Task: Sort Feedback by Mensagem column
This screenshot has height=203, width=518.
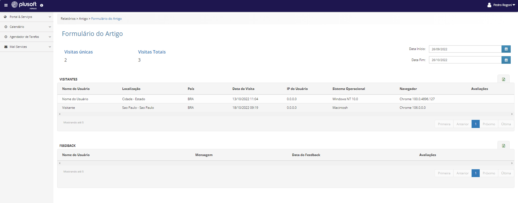Action: coord(204,155)
